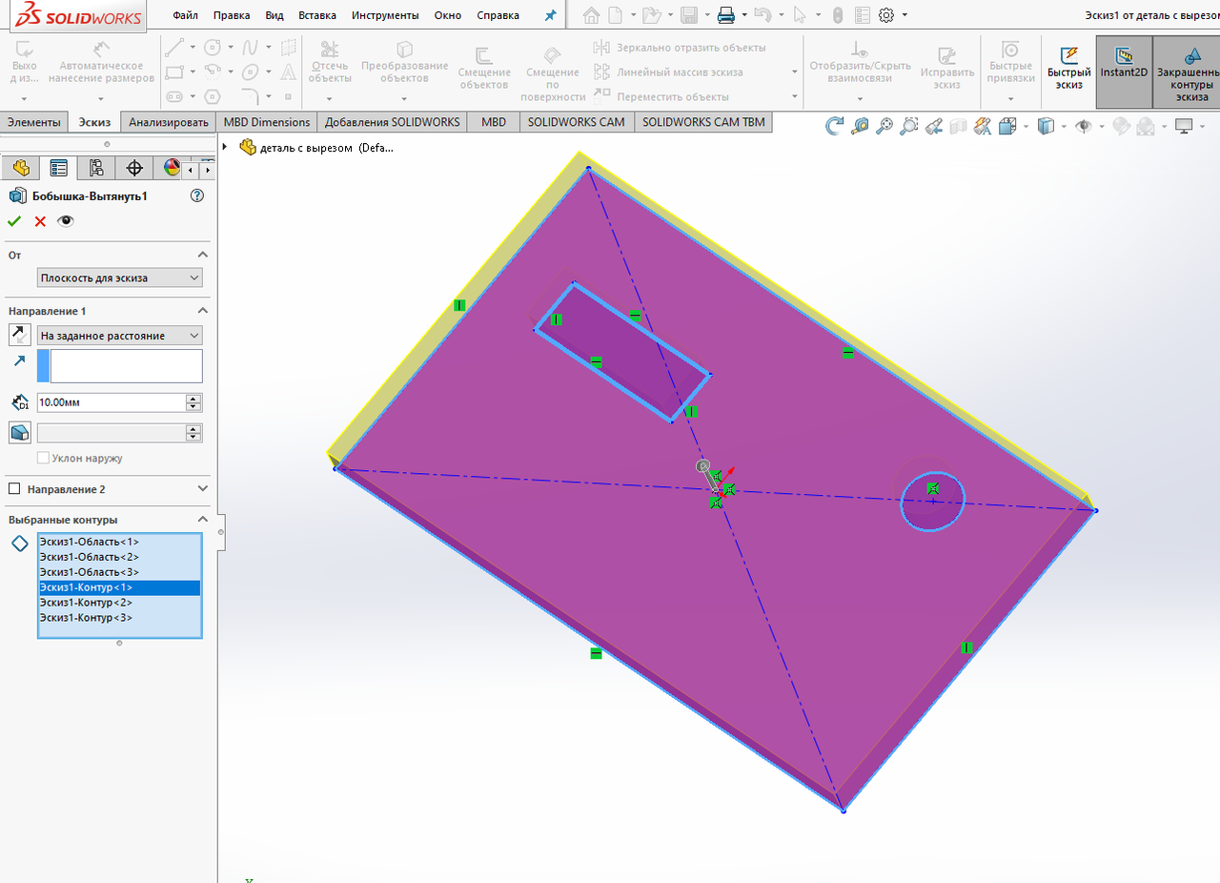Viewport: 1220px width, 883px height.
Task: Open the Файл menu
Action: (186, 15)
